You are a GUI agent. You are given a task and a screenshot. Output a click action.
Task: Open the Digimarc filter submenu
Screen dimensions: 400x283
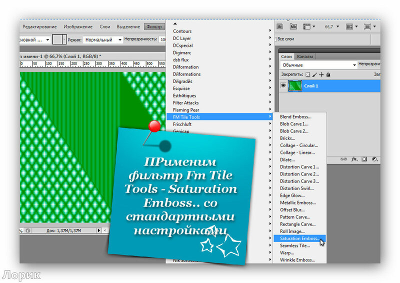point(219,52)
